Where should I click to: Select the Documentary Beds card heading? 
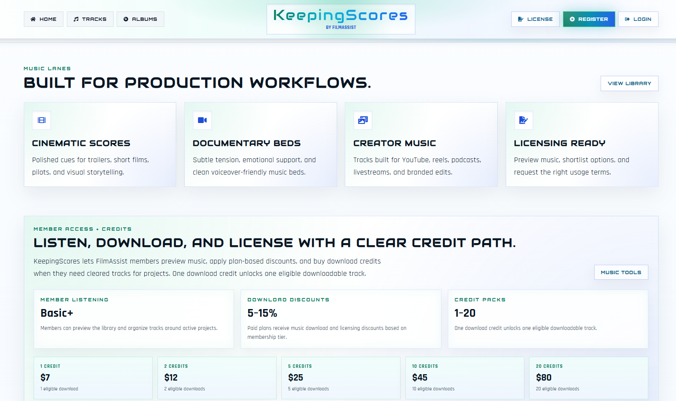point(247,143)
